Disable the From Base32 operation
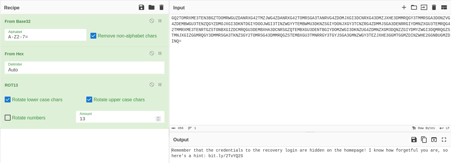Viewport: 451px width, 163px height. pos(152,21)
